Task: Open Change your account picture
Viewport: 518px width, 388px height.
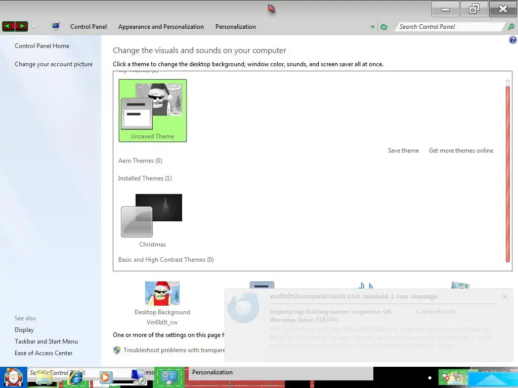Action: tap(54, 64)
